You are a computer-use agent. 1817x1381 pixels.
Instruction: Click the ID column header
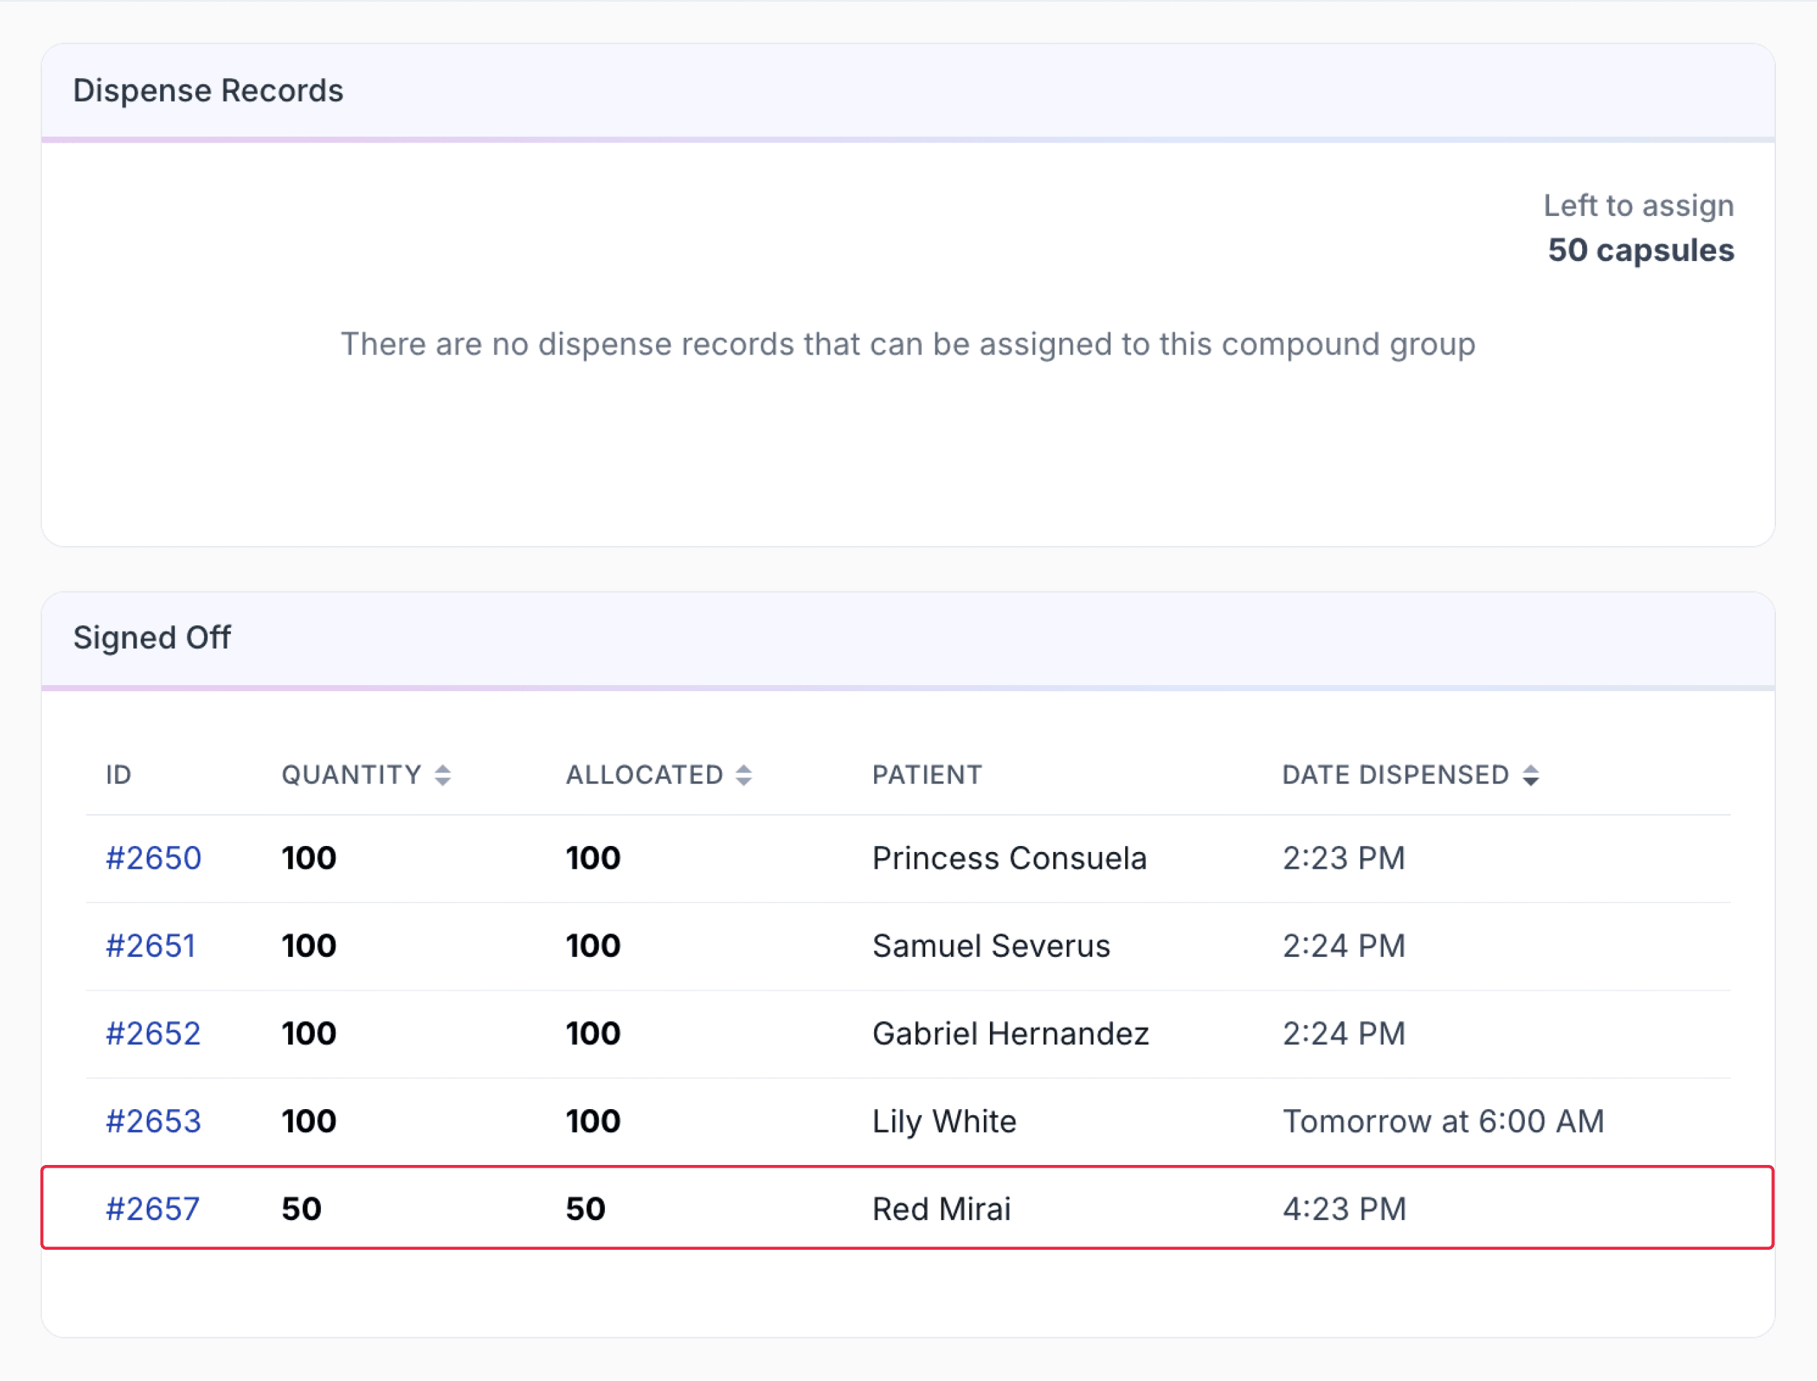pos(118,775)
